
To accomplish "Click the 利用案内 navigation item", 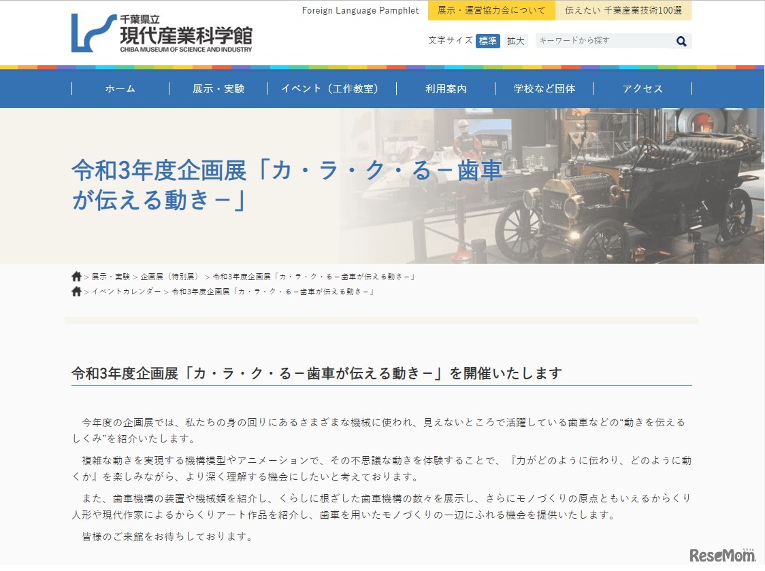I will [445, 88].
